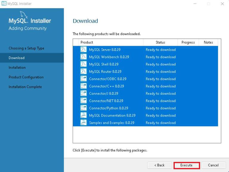Select the Connector/Python 8.0.29 row text

tap(109, 108)
